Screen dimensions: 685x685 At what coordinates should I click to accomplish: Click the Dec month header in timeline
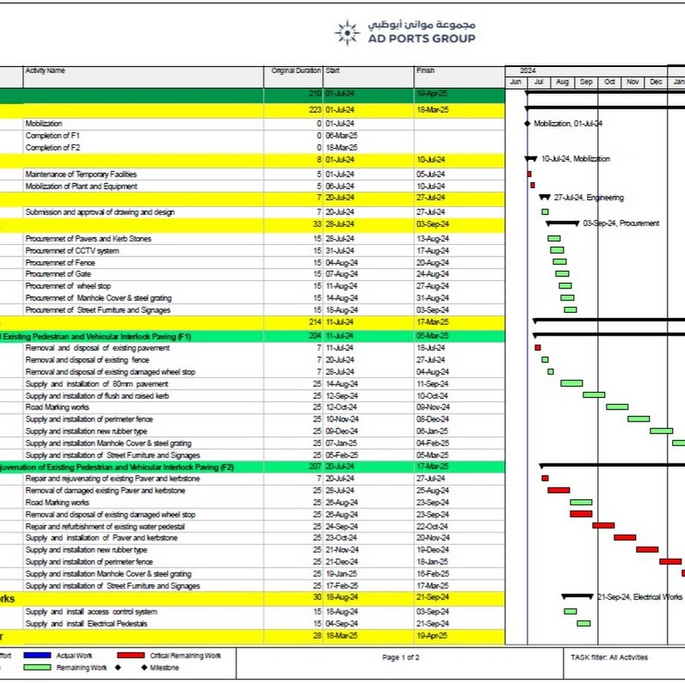coord(656,82)
